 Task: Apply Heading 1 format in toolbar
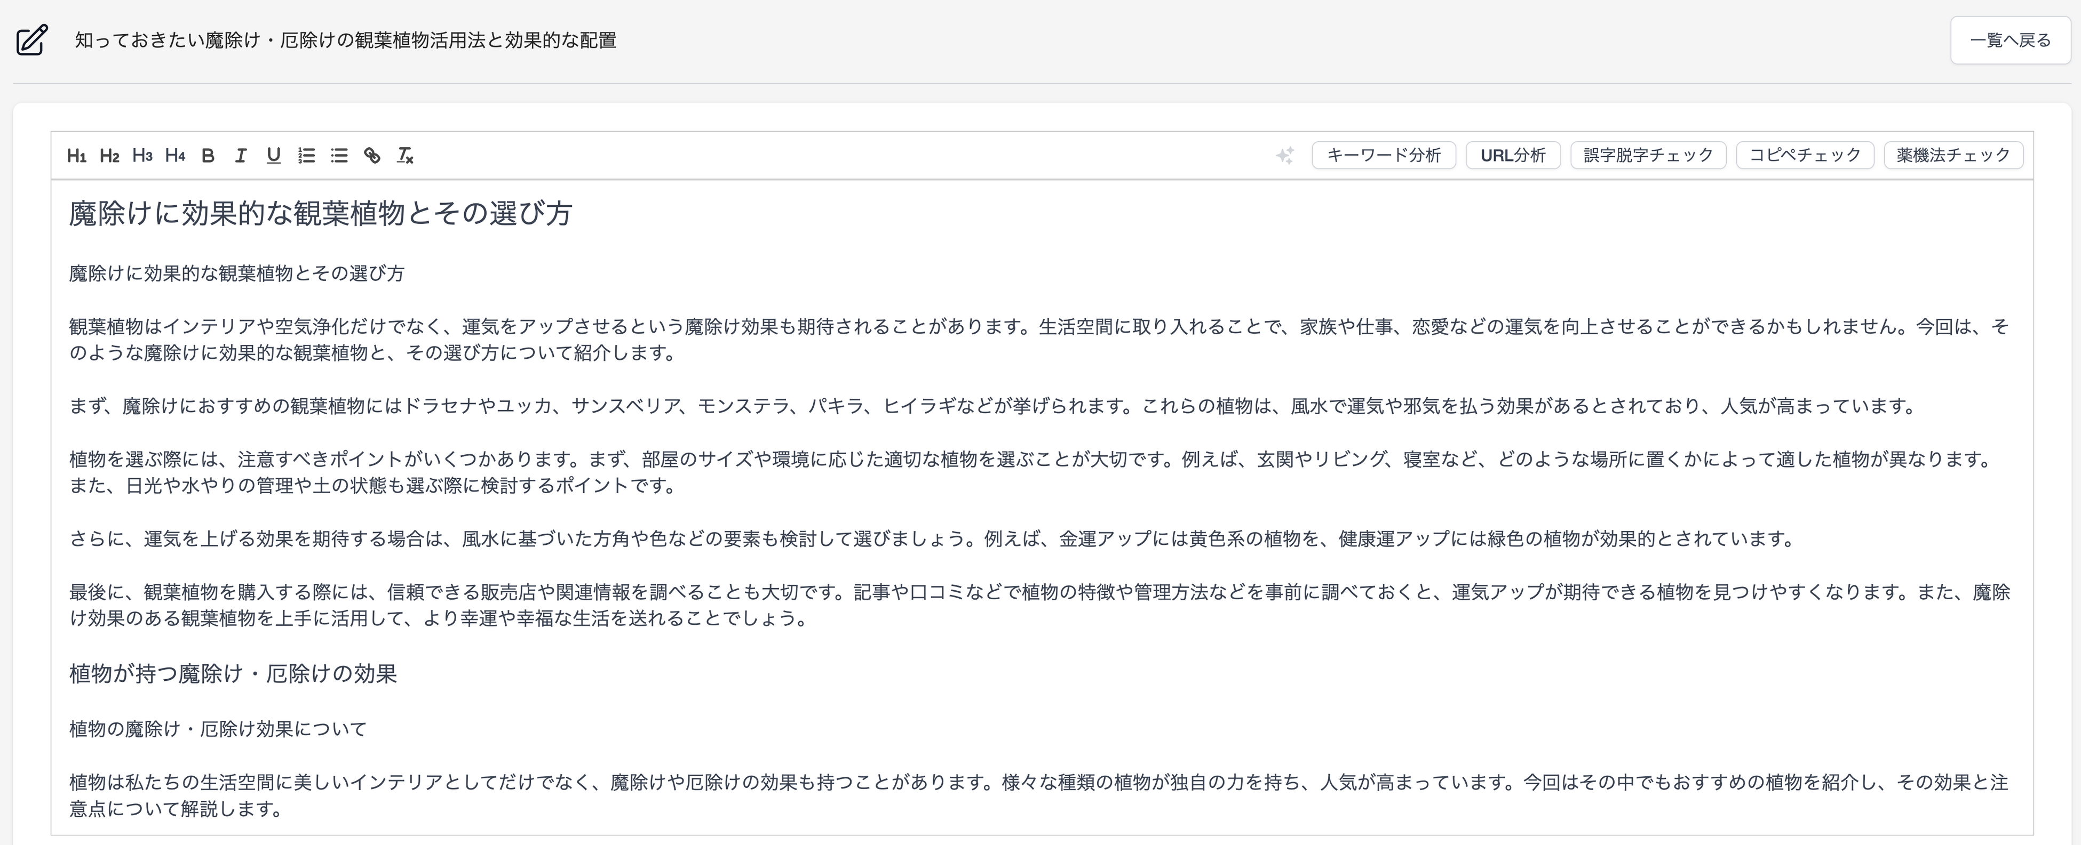click(77, 156)
